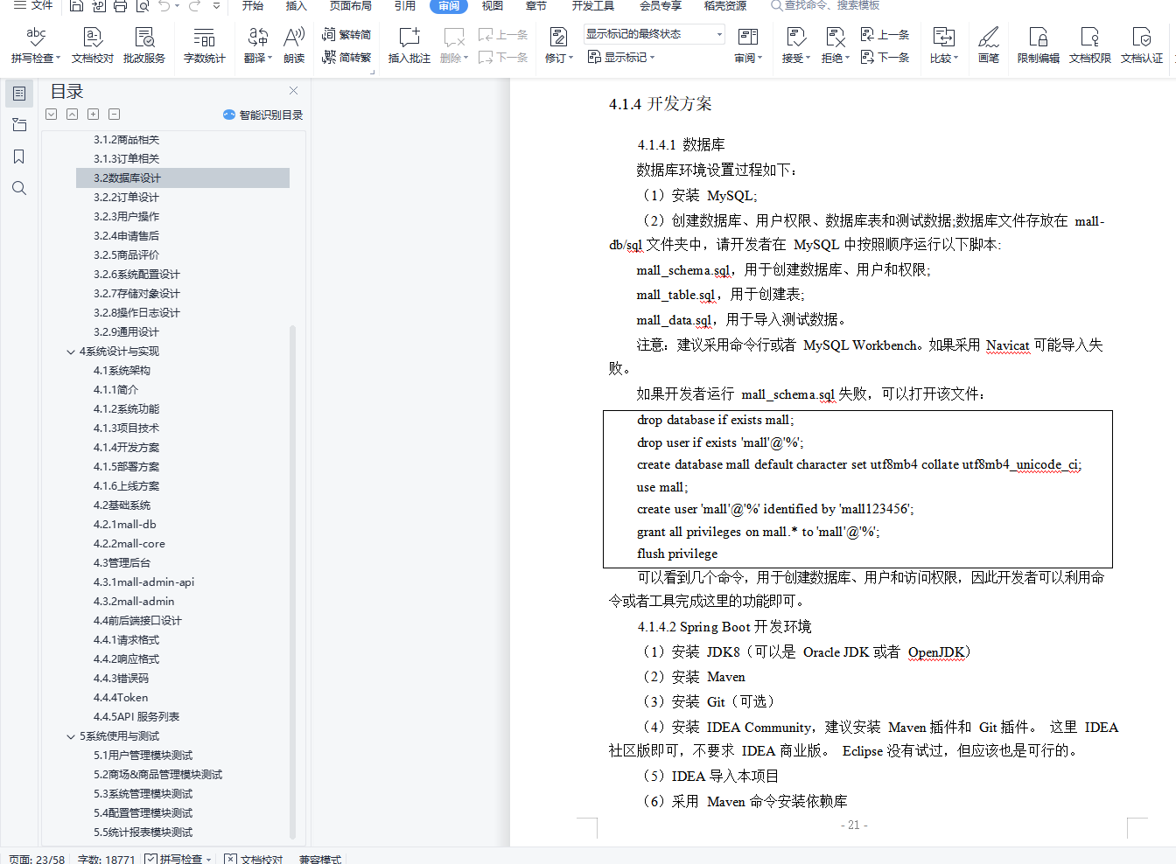Collapse the 5系统使用与测试 outline node
Viewport: 1176px width, 864px height.
[x=71, y=736]
